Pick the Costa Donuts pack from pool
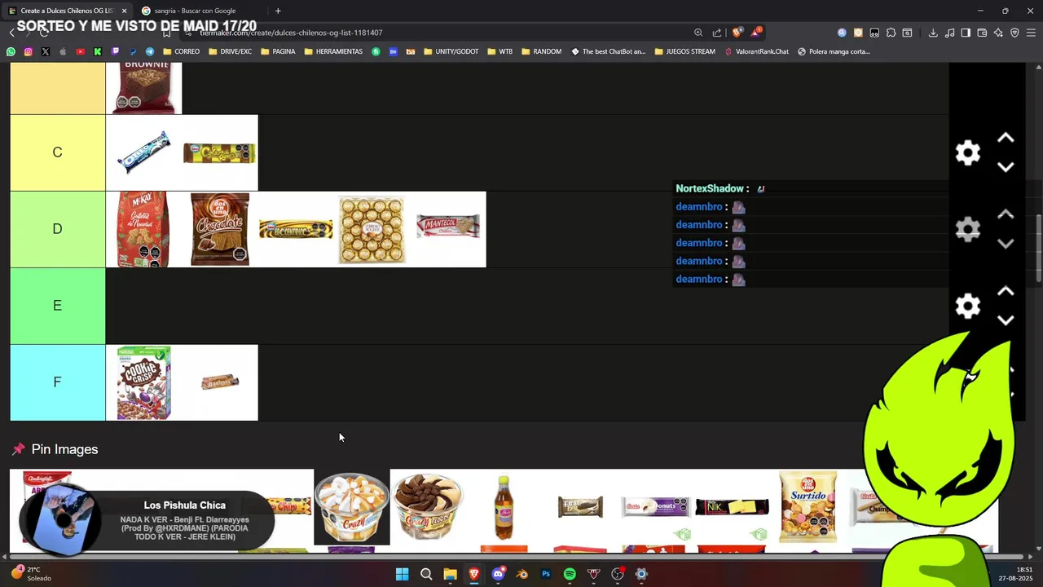This screenshot has height=587, width=1043. tap(656, 507)
